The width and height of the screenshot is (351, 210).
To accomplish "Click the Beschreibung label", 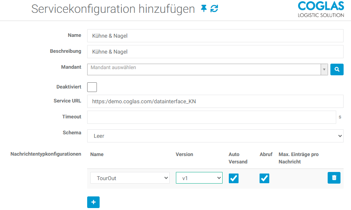I will click(66, 51).
